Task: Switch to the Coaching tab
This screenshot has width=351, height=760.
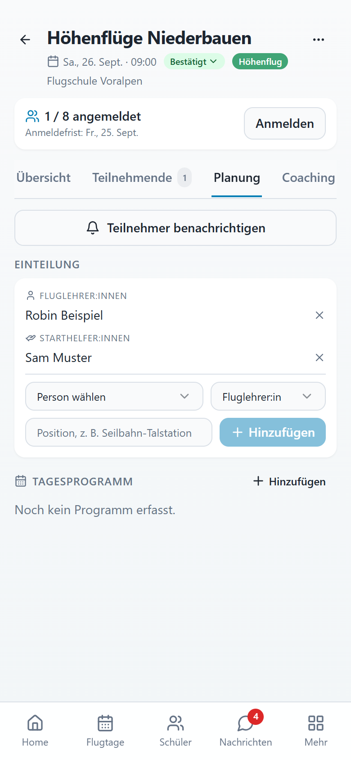Action: pyautogui.click(x=309, y=178)
